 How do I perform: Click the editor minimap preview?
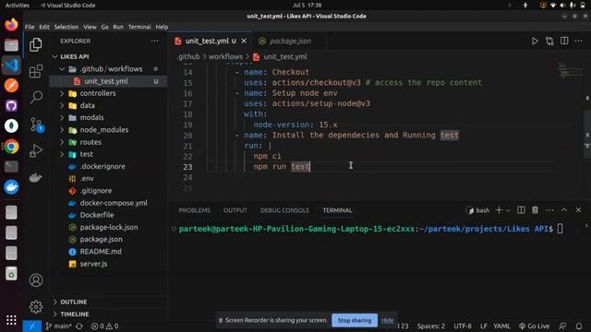[571, 70]
